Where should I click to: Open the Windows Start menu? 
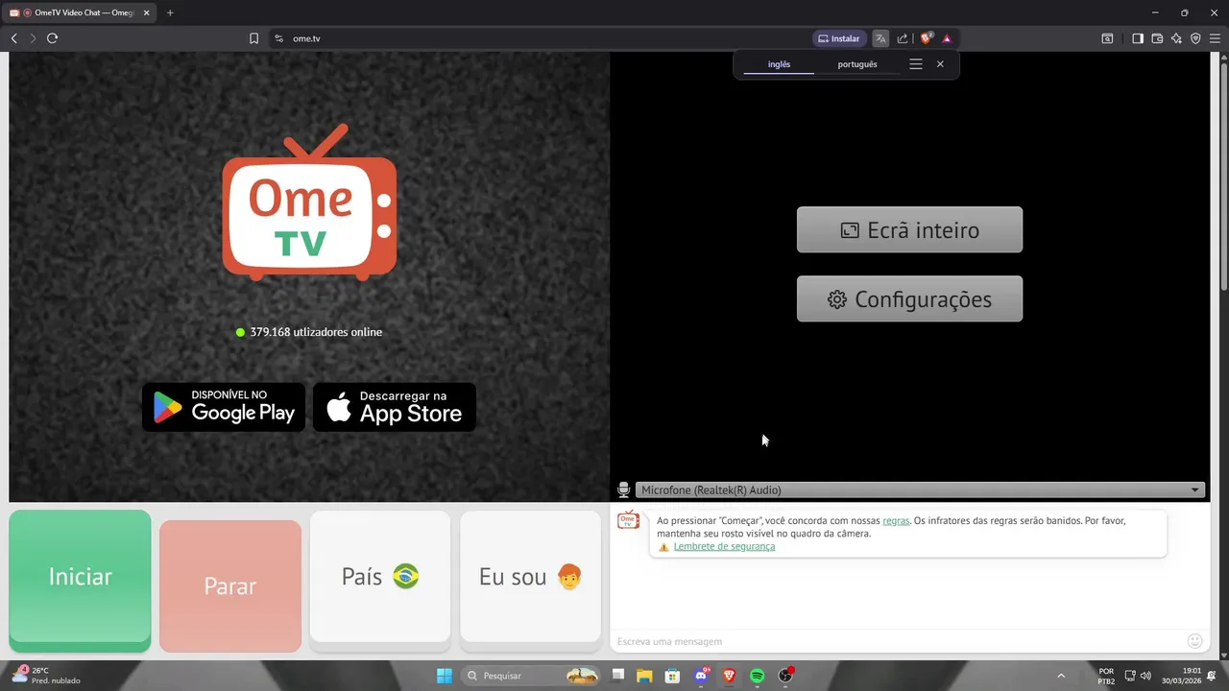[x=445, y=676]
